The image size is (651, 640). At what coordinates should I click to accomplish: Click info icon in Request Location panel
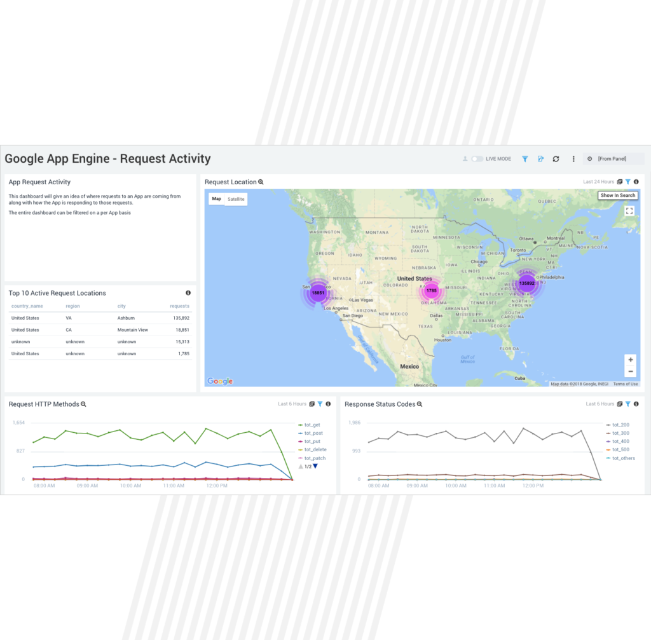click(636, 182)
